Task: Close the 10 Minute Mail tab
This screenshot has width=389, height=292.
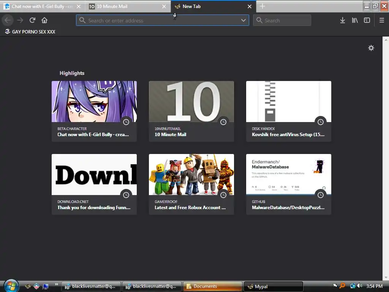Action: pyautogui.click(x=164, y=6)
